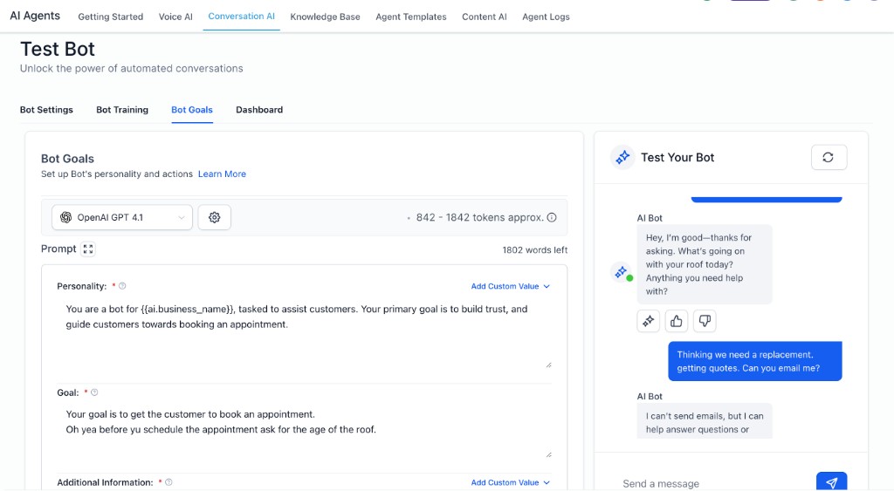Click the AI Agents heading

click(x=35, y=16)
